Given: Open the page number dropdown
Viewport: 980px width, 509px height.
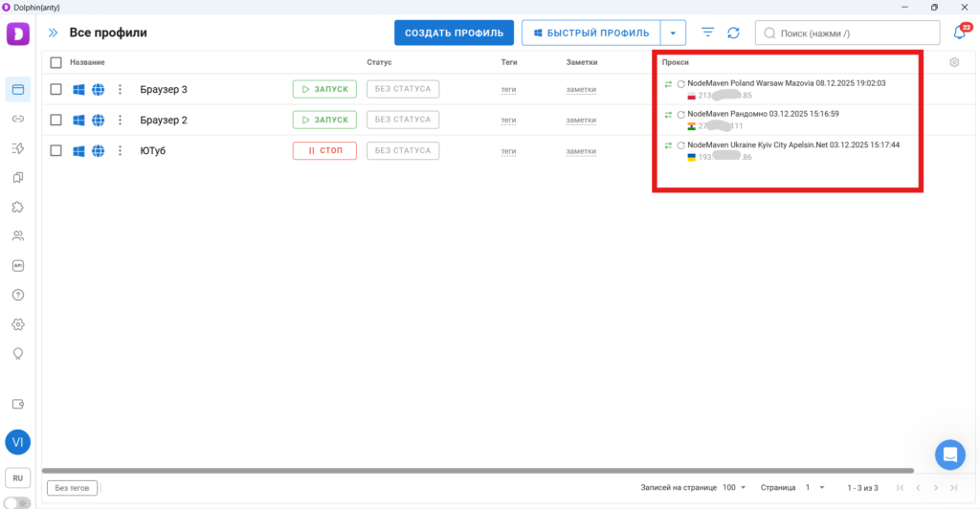Looking at the screenshot, I should click(x=813, y=487).
